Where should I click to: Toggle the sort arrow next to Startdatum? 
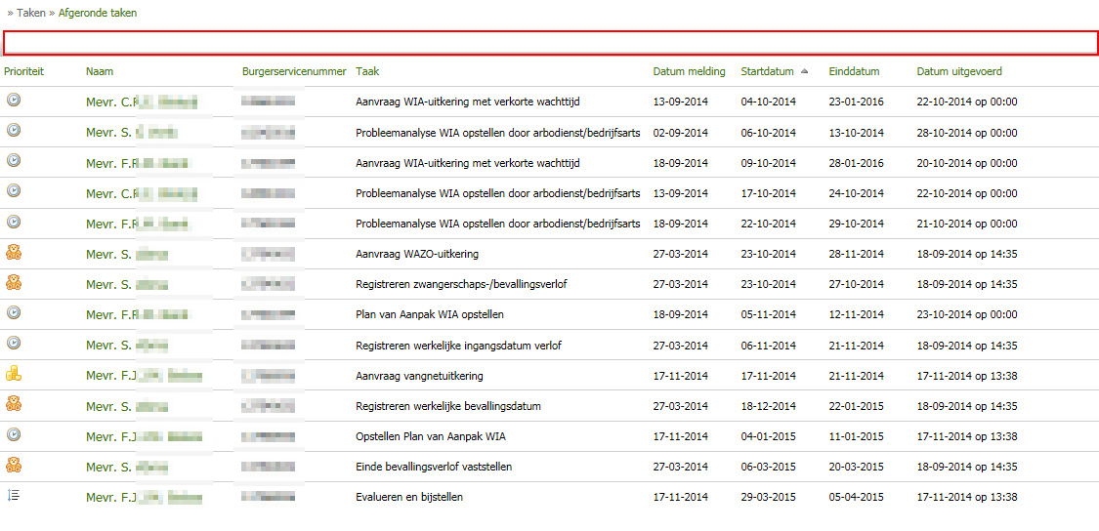pyautogui.click(x=804, y=71)
